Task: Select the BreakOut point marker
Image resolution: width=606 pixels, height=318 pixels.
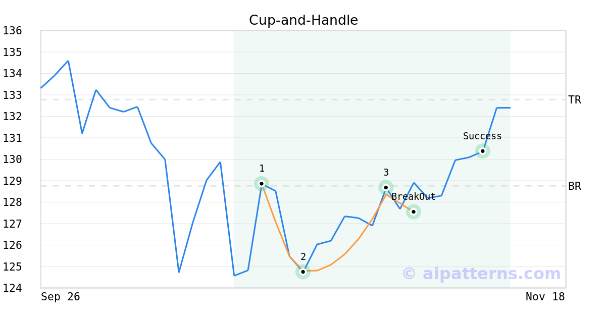Action: (x=413, y=212)
